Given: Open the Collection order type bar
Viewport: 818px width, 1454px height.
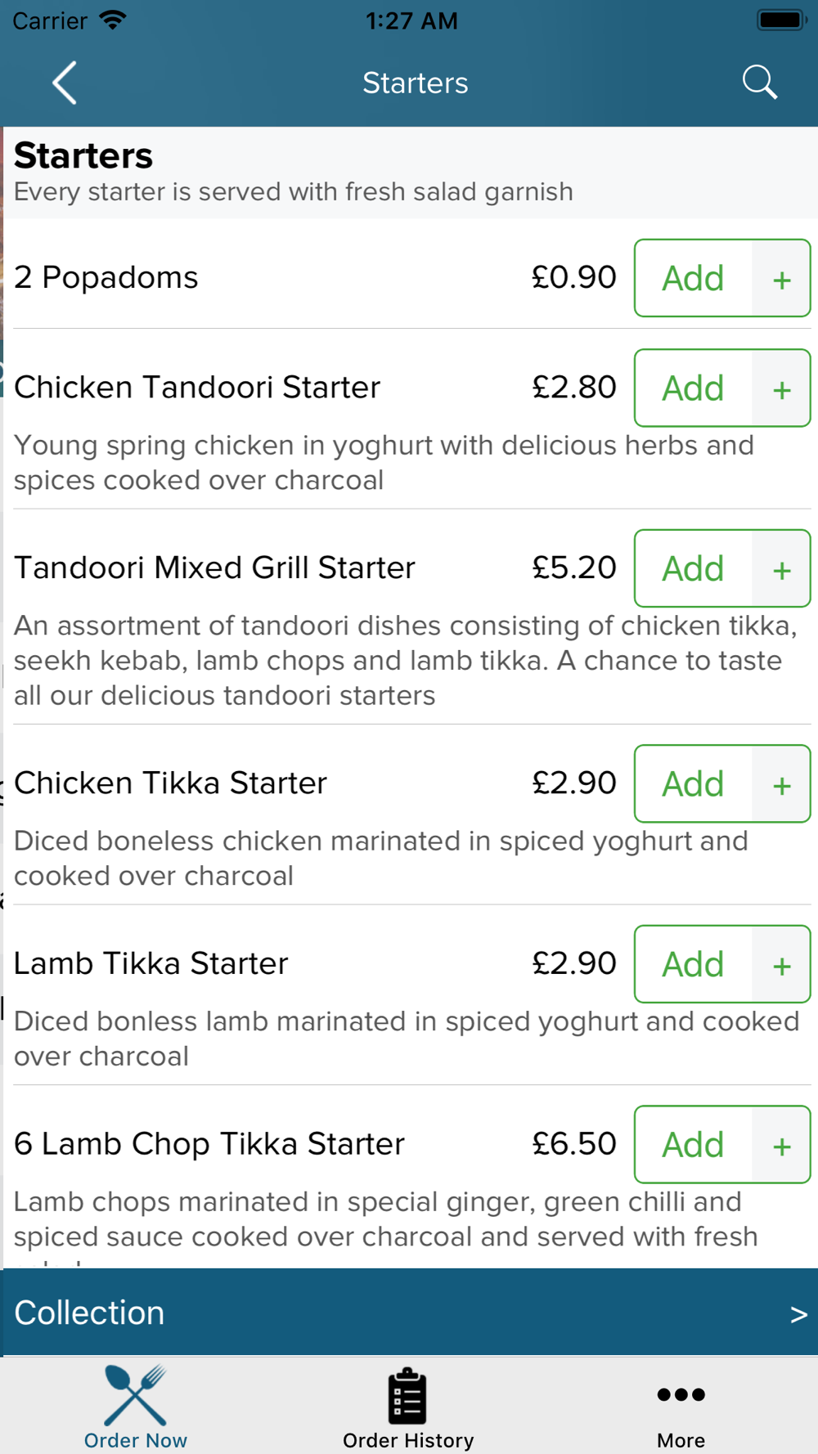Looking at the screenshot, I should click(x=409, y=1313).
